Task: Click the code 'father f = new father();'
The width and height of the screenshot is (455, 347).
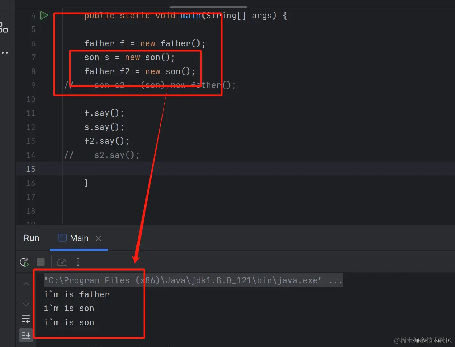Action: click(x=145, y=43)
